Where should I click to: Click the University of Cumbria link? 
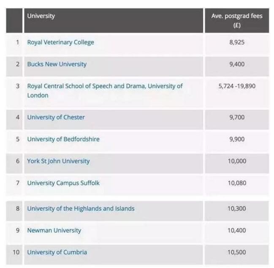click(x=57, y=252)
